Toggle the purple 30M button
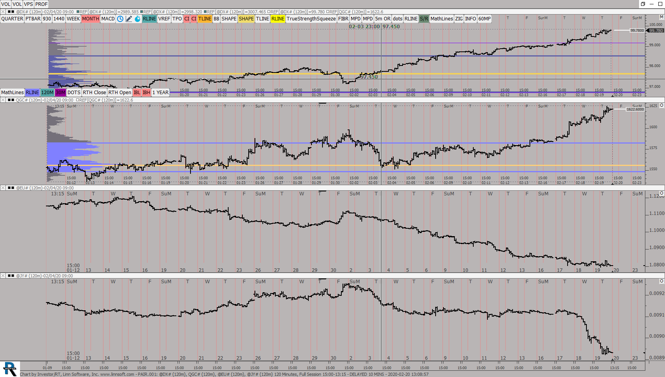The height and width of the screenshot is (377, 665). (60, 93)
